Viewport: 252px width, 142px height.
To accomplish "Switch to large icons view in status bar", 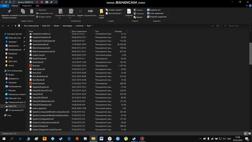I will pyautogui.click(x=249, y=133).
